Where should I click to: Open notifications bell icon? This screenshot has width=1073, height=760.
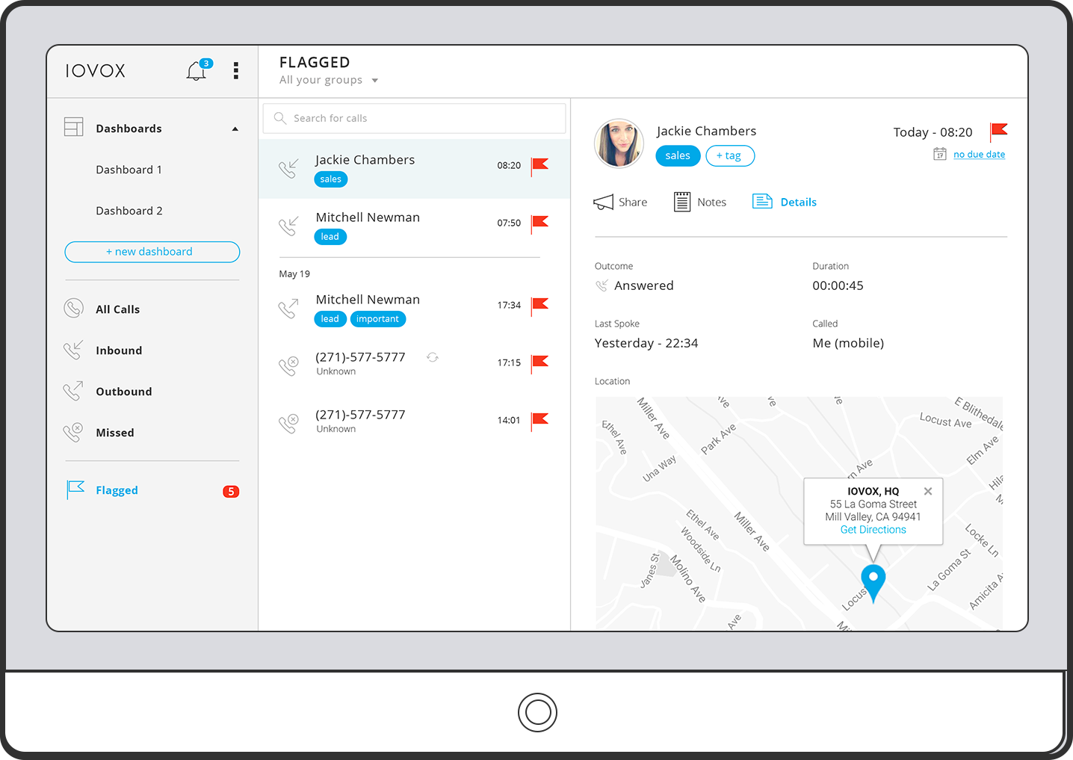(197, 70)
